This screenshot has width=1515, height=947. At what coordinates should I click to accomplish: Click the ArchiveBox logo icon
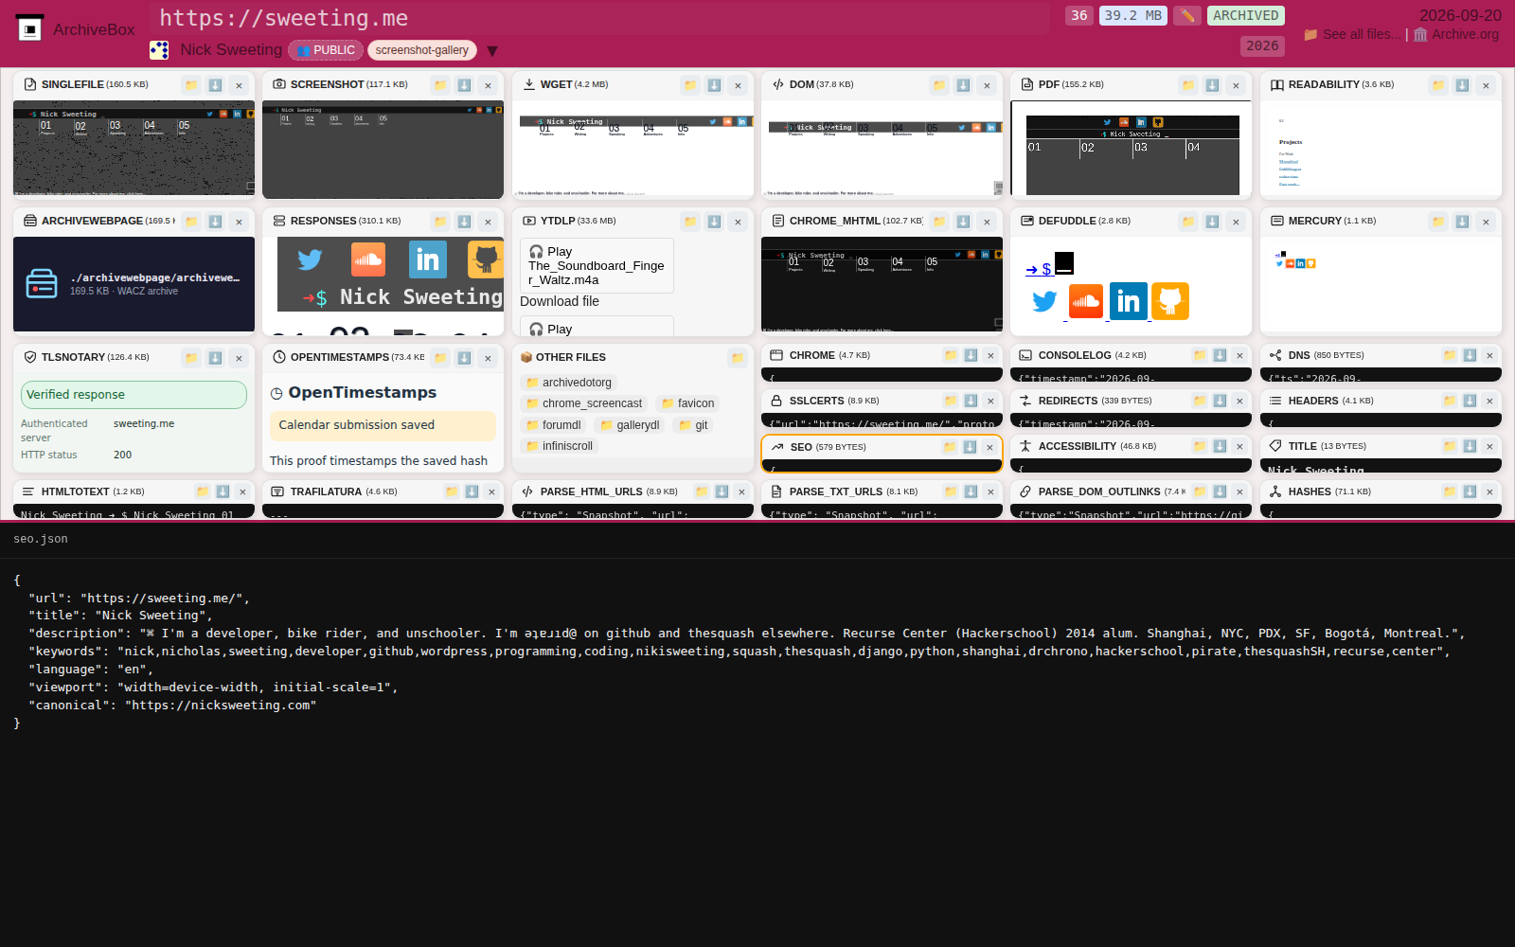(30, 28)
